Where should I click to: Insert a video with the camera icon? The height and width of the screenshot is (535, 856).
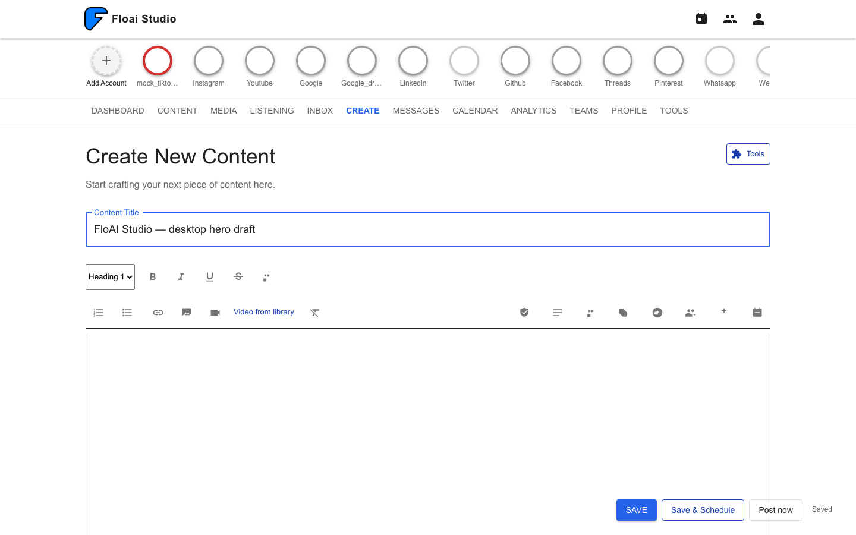(215, 313)
